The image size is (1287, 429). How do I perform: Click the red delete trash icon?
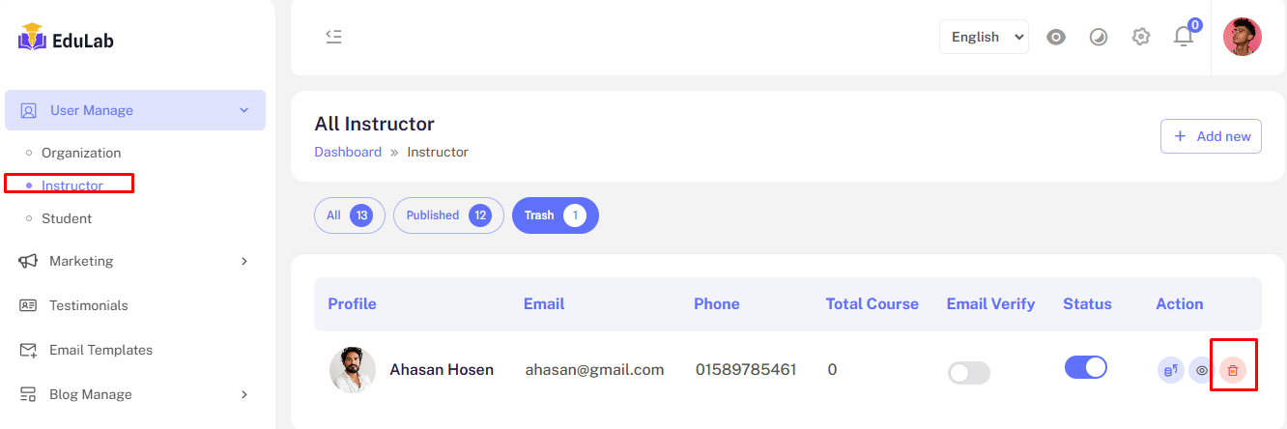[1232, 370]
